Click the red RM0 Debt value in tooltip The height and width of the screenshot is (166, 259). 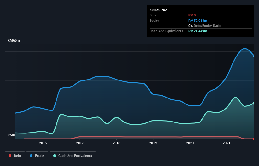coord(192,15)
